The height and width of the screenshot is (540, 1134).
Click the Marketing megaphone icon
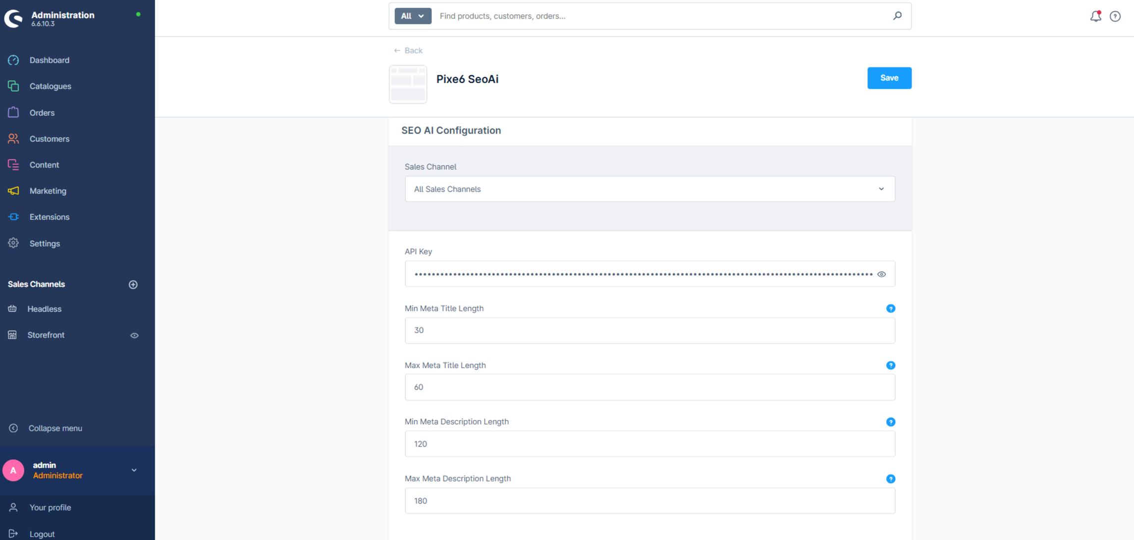click(x=13, y=191)
